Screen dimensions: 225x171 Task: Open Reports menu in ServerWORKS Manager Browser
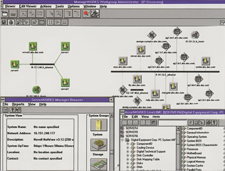[18, 104]
